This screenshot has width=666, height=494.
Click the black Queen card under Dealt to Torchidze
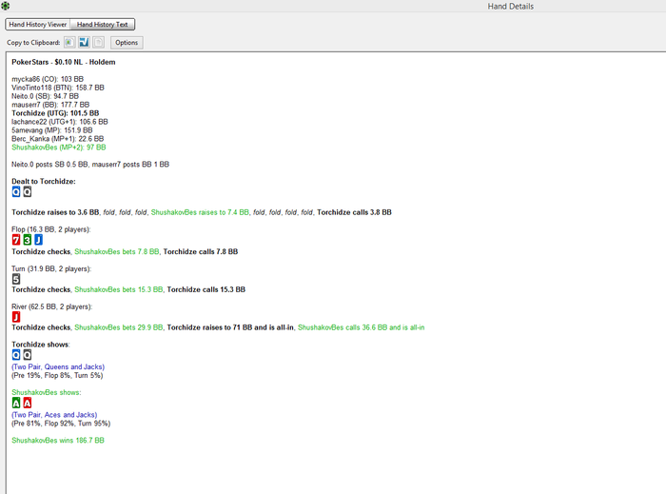click(28, 192)
